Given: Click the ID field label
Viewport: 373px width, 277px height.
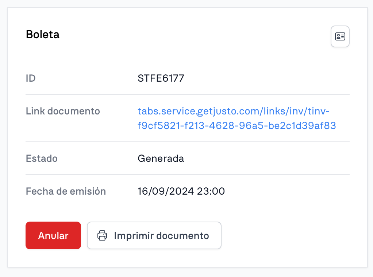Looking at the screenshot, I should [x=31, y=78].
